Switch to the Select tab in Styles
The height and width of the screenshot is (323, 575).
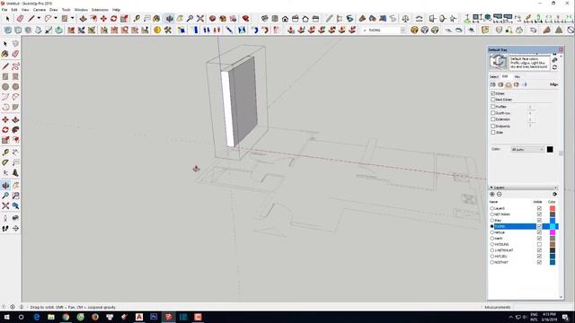494,76
